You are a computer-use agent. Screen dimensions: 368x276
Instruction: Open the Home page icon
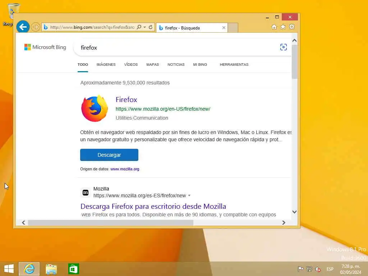(x=274, y=27)
